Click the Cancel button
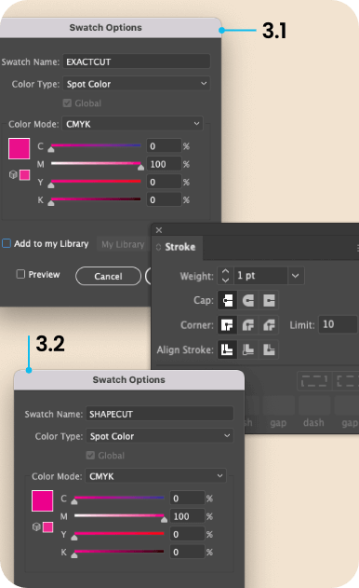Image resolution: width=359 pixels, height=588 pixels. (108, 277)
